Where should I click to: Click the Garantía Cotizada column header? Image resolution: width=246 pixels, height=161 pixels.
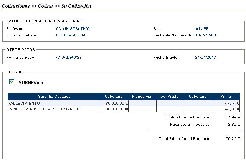54,97
